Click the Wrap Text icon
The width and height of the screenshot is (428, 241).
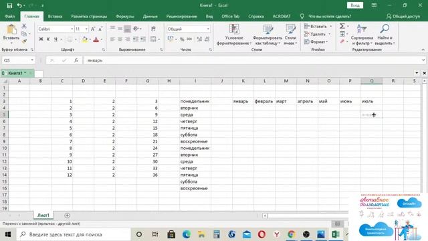coord(153,29)
